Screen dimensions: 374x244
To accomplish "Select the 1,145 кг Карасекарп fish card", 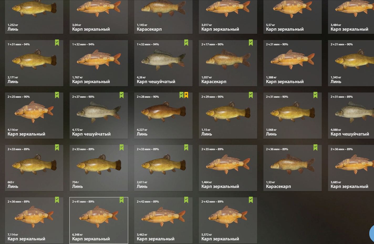I will pos(163,17).
